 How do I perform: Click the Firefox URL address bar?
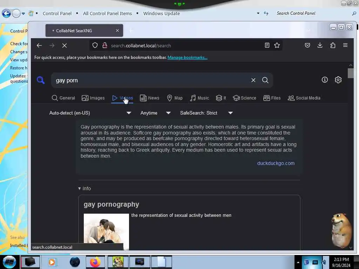[185, 46]
